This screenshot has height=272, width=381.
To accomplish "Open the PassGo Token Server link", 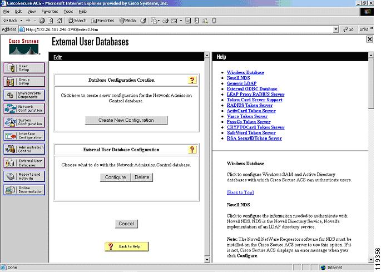I will pyautogui.click(x=249, y=122).
